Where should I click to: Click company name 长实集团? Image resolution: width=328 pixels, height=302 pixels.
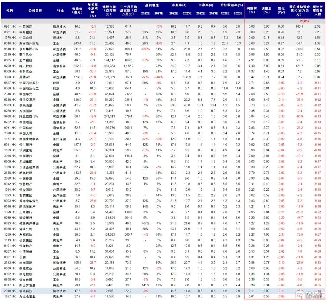tap(26, 240)
